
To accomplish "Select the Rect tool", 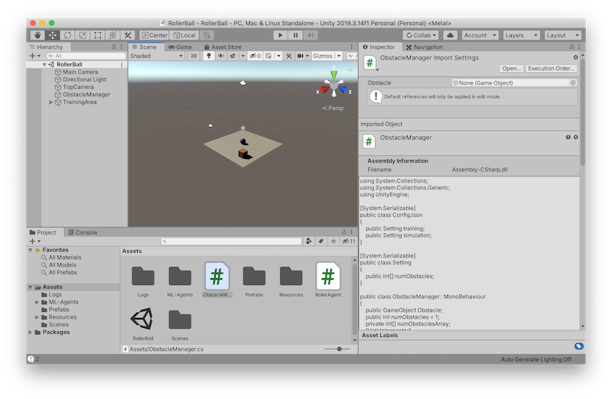I will 98,35.
